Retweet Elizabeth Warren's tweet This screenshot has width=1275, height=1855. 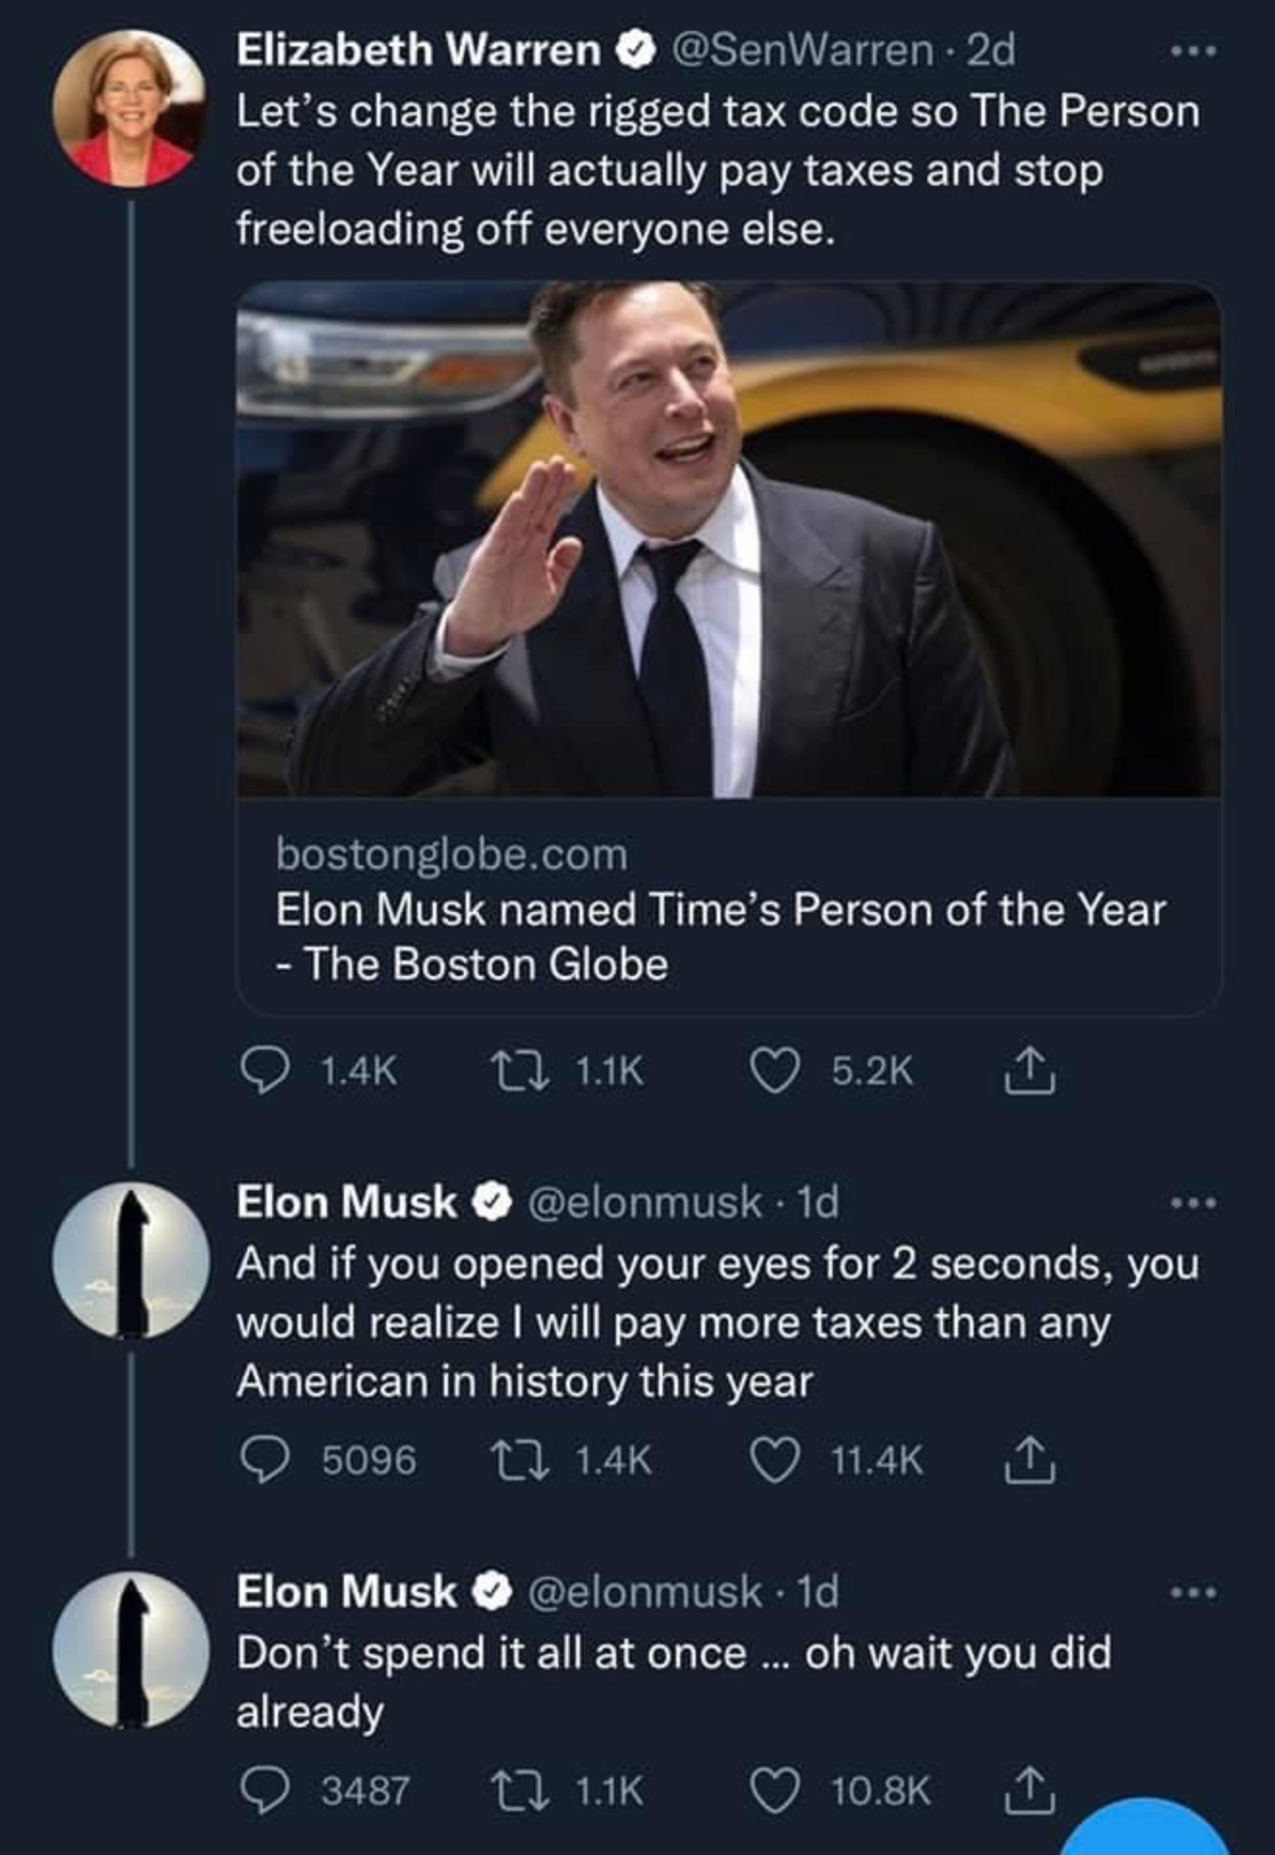tap(519, 1070)
